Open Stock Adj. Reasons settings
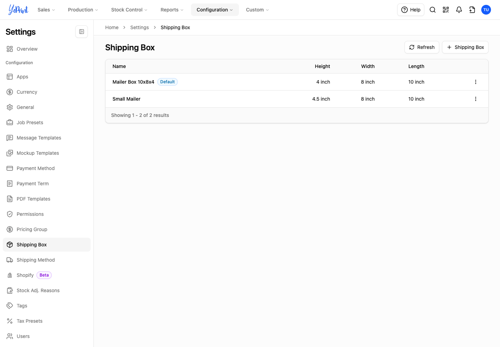Screen dimensions: 500x347 47,290
